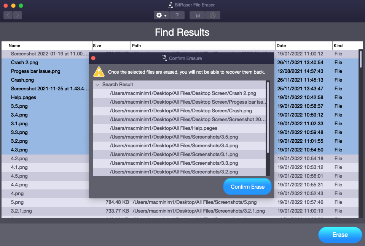Viewport: 365px width, 246px height.
Task: Click the Screenshots/3.2.1.png path cell
Action: 199,211
